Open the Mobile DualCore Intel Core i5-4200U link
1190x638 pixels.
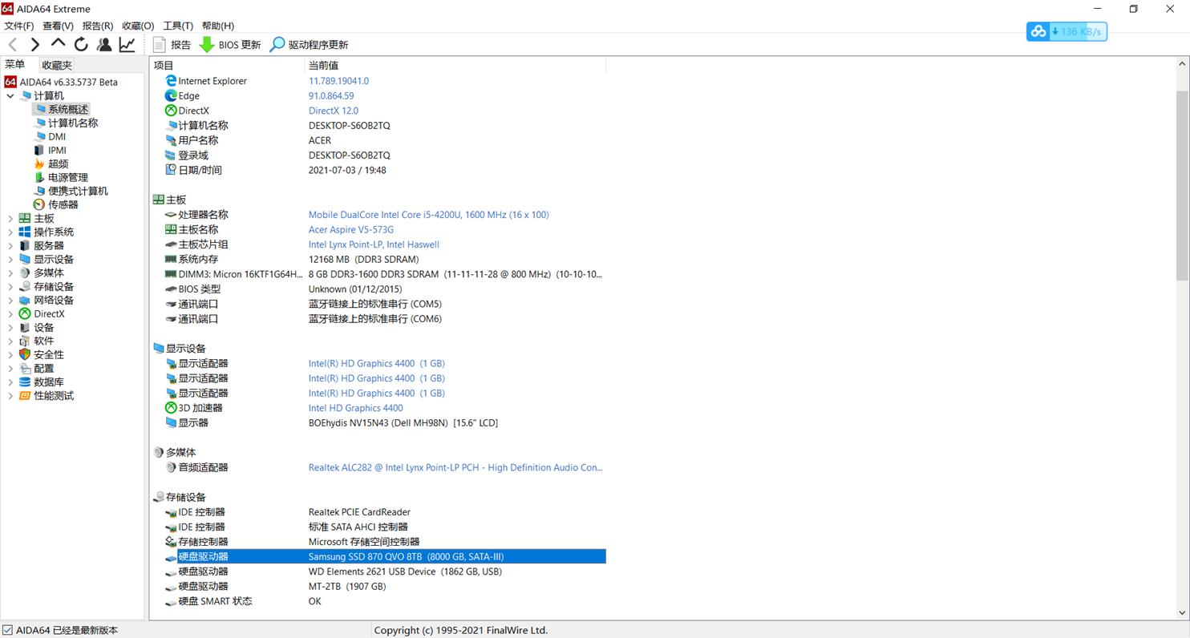pos(429,215)
